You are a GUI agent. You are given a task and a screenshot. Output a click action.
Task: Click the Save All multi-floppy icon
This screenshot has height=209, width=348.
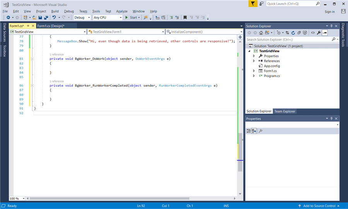pos(46,17)
